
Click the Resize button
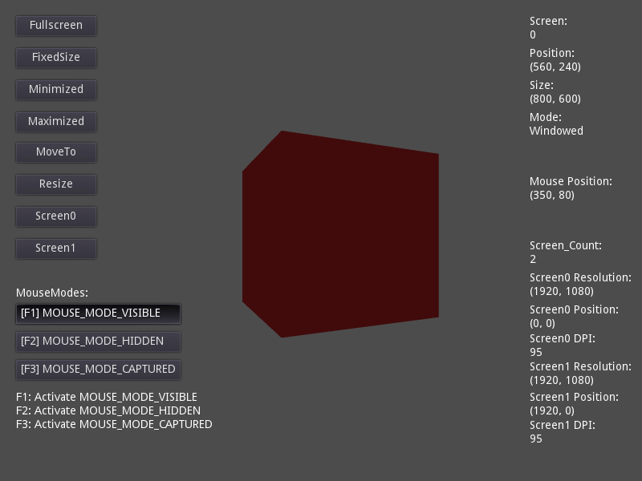55,184
